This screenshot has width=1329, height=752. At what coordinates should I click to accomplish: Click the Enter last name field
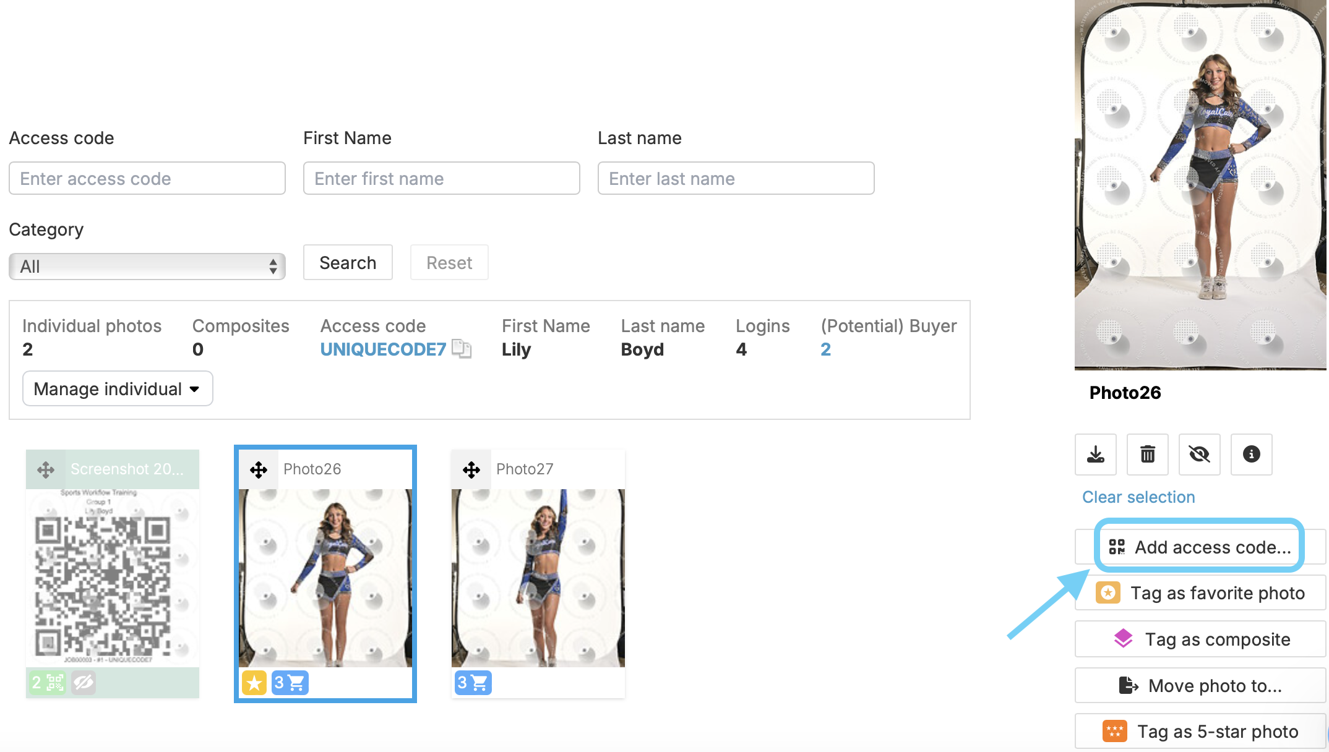(x=736, y=178)
